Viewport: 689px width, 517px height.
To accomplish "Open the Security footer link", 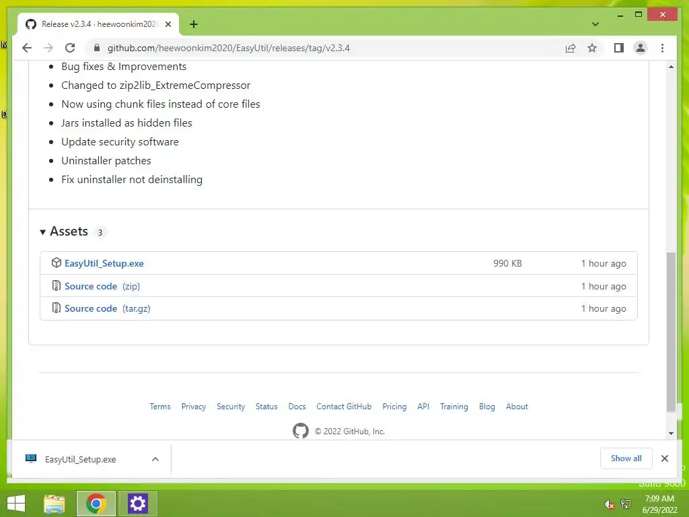I will click(231, 407).
